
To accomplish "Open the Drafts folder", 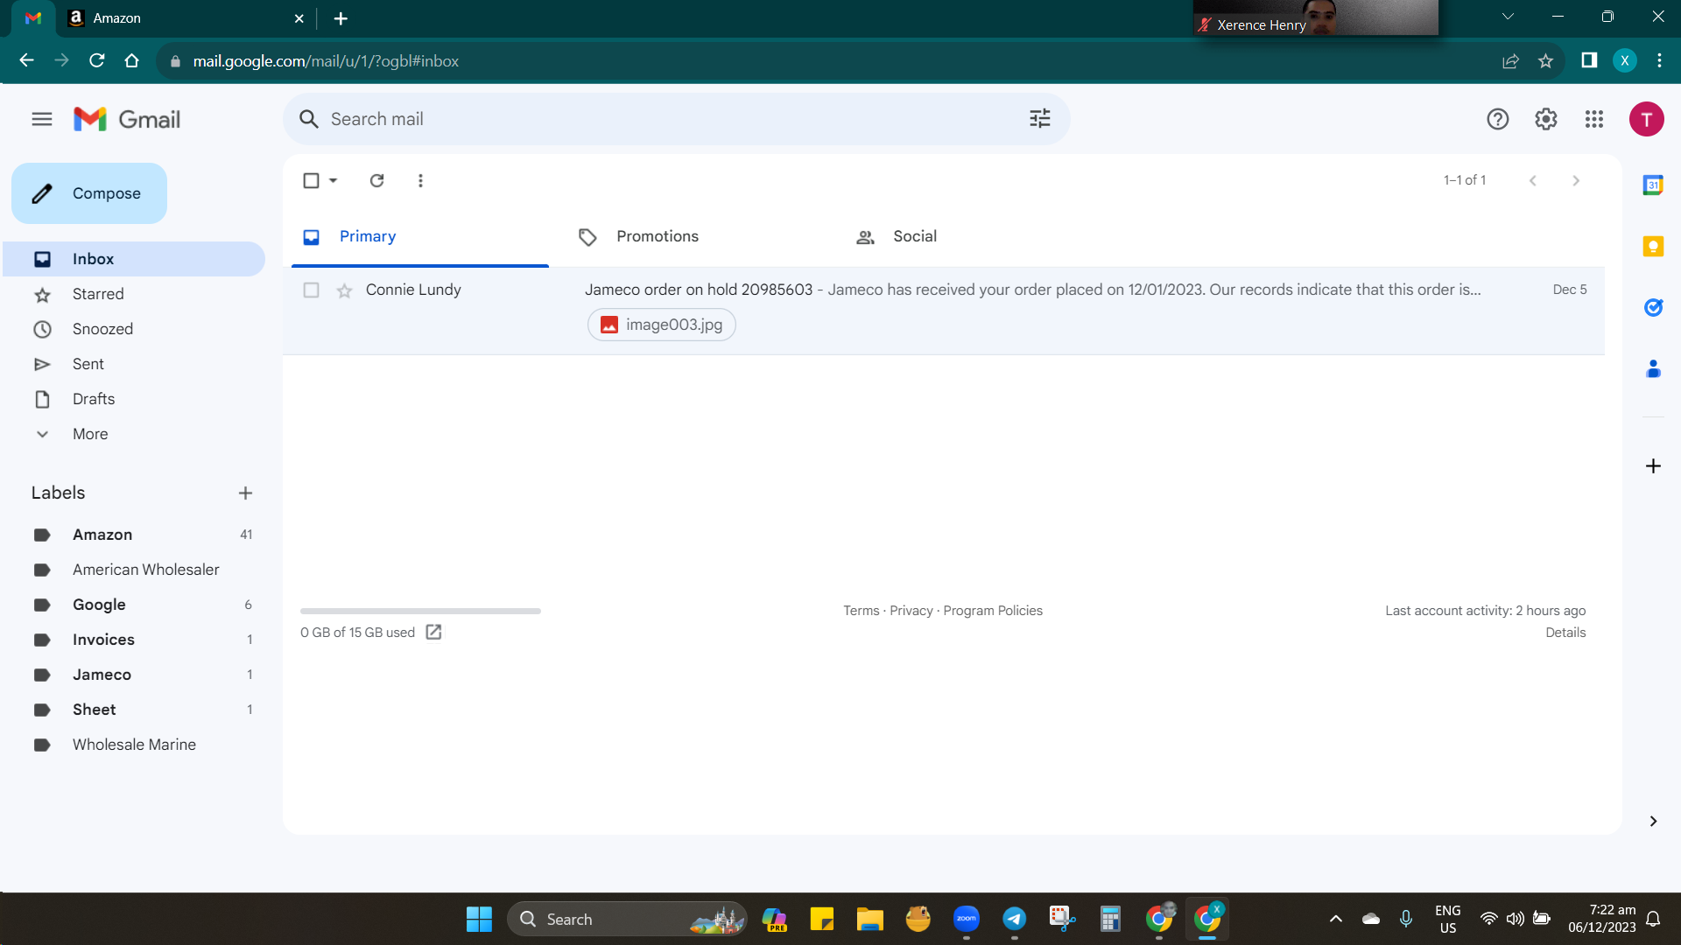I will (134, 399).
